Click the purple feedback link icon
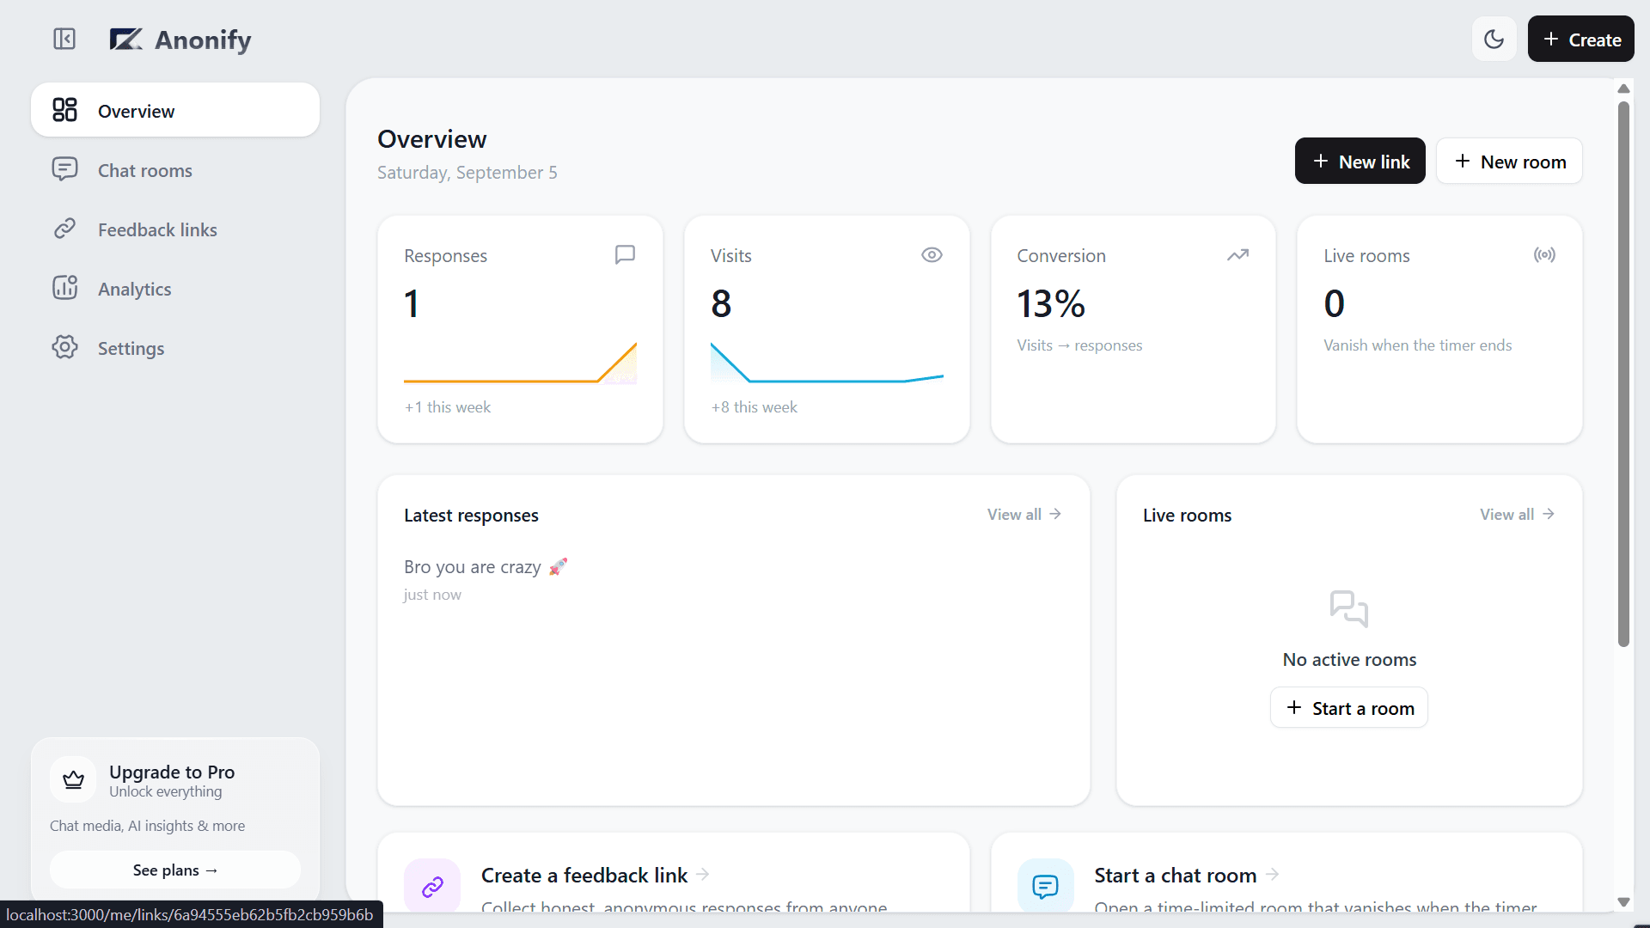Image resolution: width=1650 pixels, height=928 pixels. point(432,886)
